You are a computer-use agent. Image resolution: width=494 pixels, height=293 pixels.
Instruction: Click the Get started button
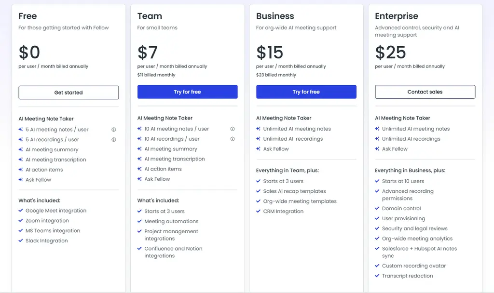69,92
